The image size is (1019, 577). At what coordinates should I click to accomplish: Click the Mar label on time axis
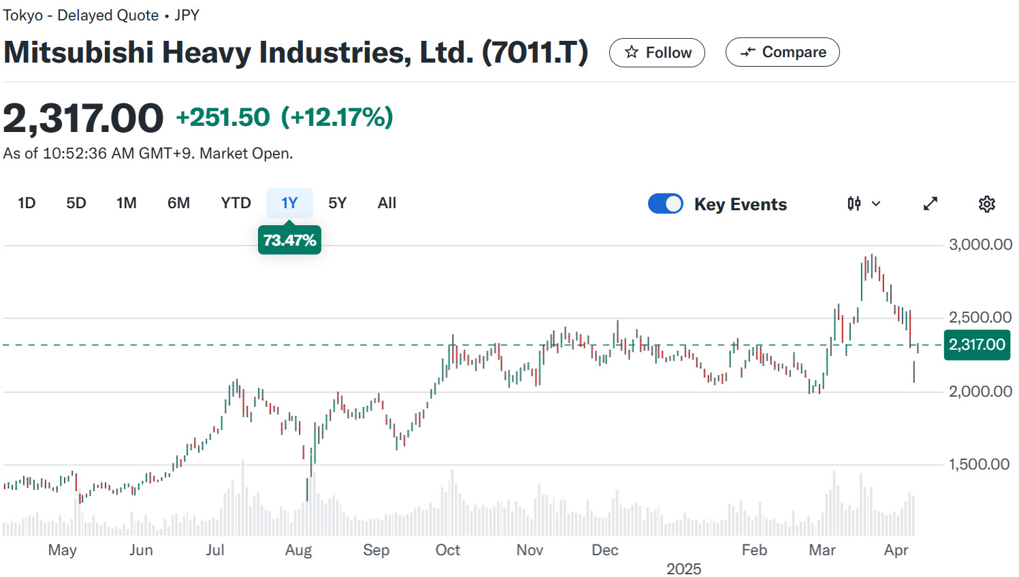[x=822, y=550]
